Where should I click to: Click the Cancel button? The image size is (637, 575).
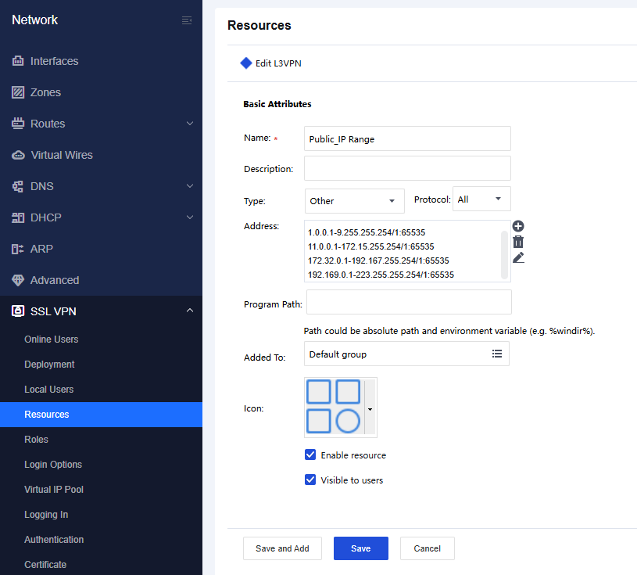coord(427,548)
